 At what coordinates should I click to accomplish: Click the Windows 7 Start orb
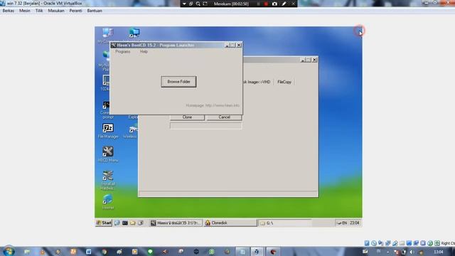(9, 251)
